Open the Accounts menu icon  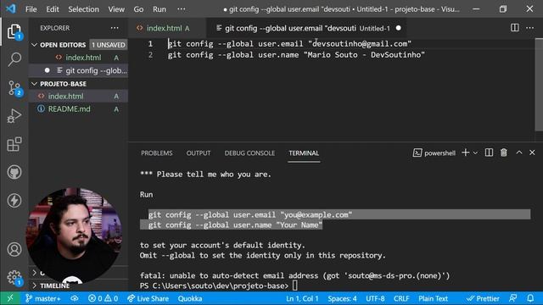pyautogui.click(x=14, y=249)
